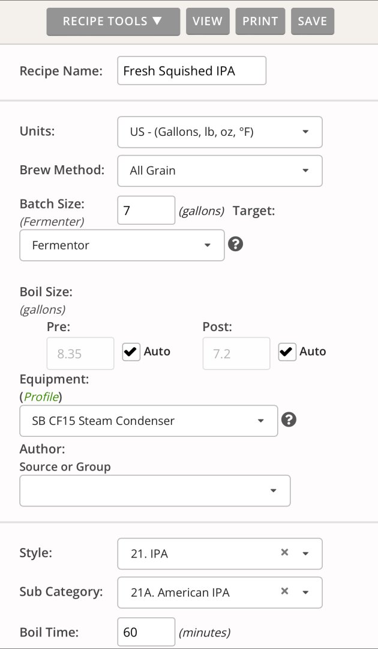
Task: Open the Fermentor target dropdown
Action: pos(122,245)
